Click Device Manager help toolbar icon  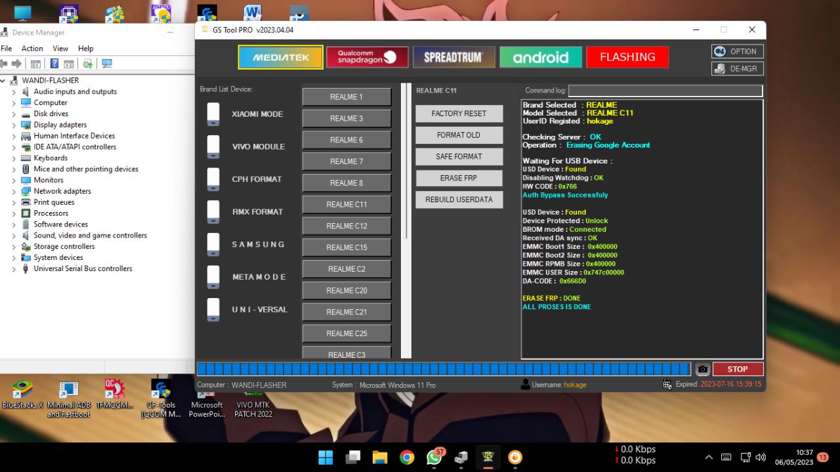[54, 64]
